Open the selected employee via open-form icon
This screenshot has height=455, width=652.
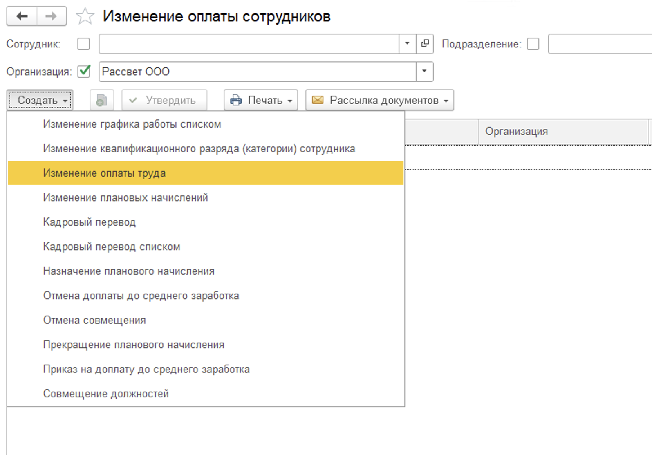(425, 44)
